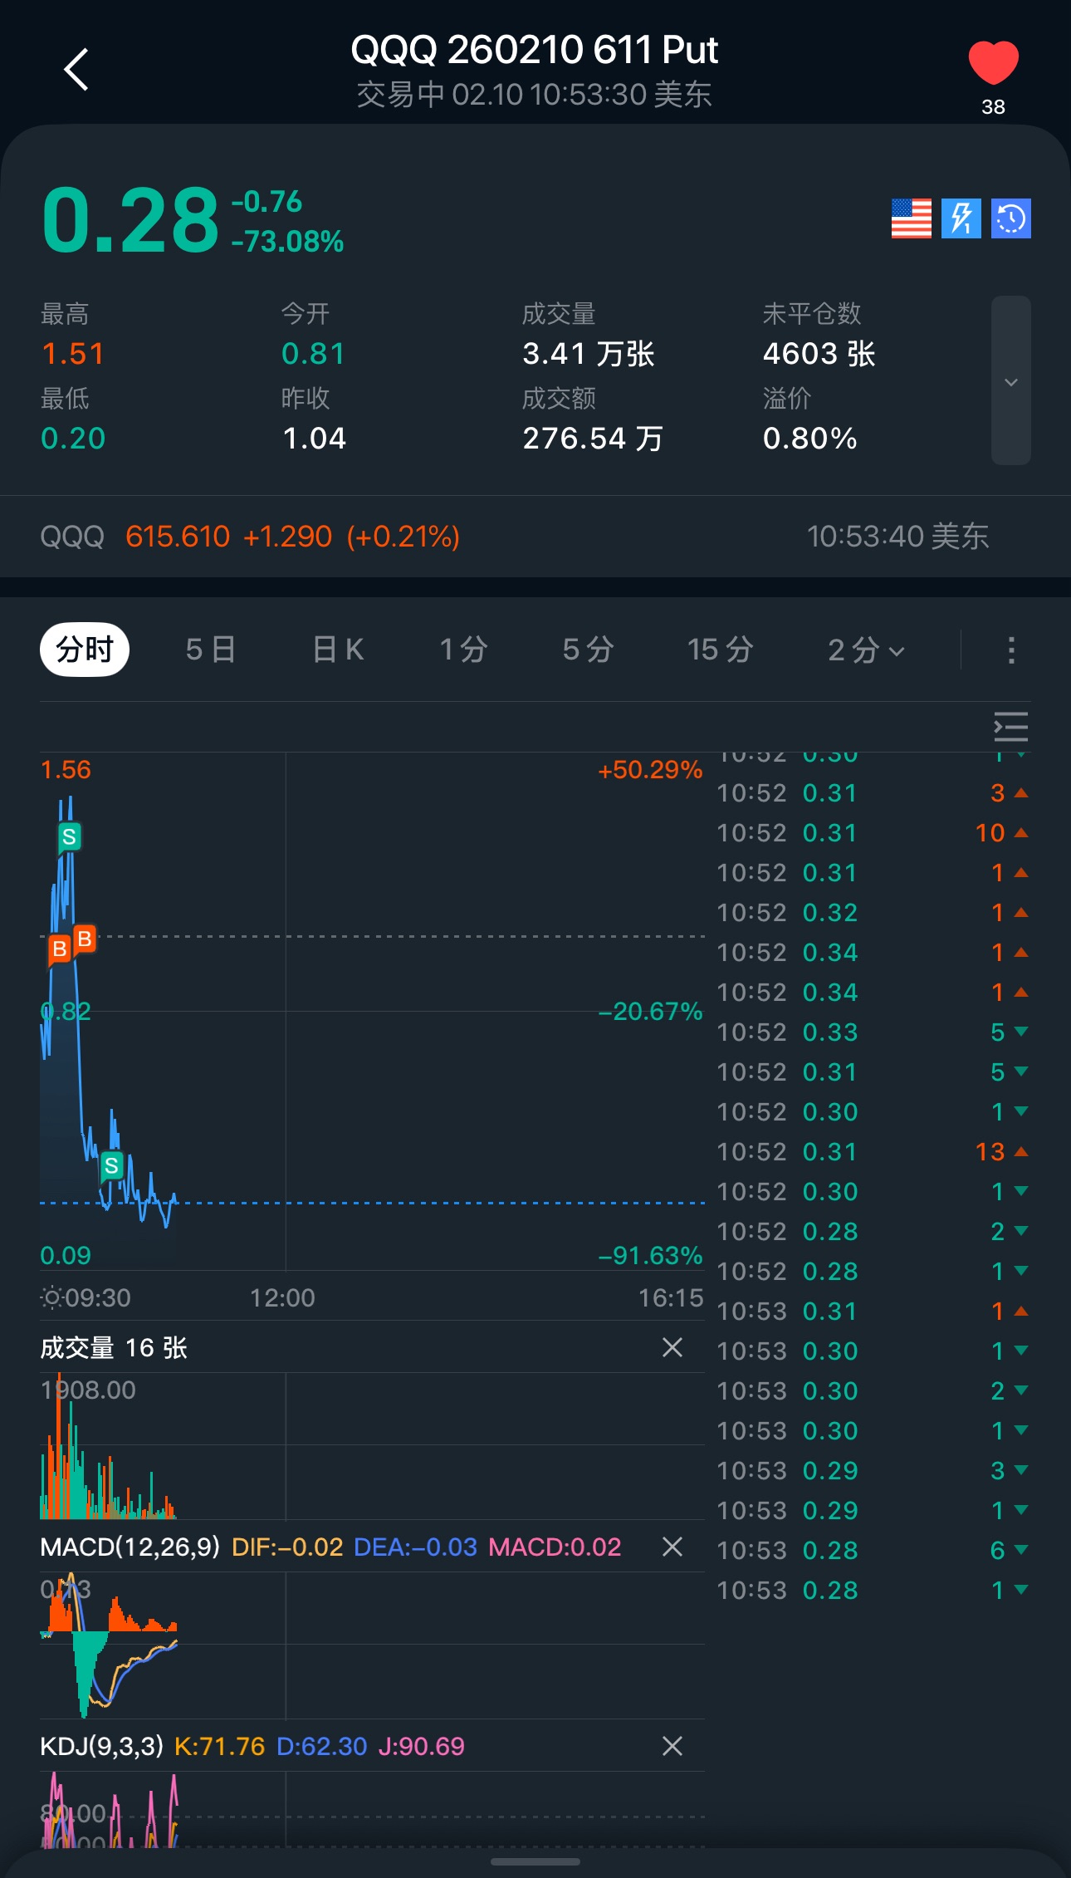Screen dimensions: 1071x1878
Task: Select the 1分 interval button
Action: [x=463, y=650]
